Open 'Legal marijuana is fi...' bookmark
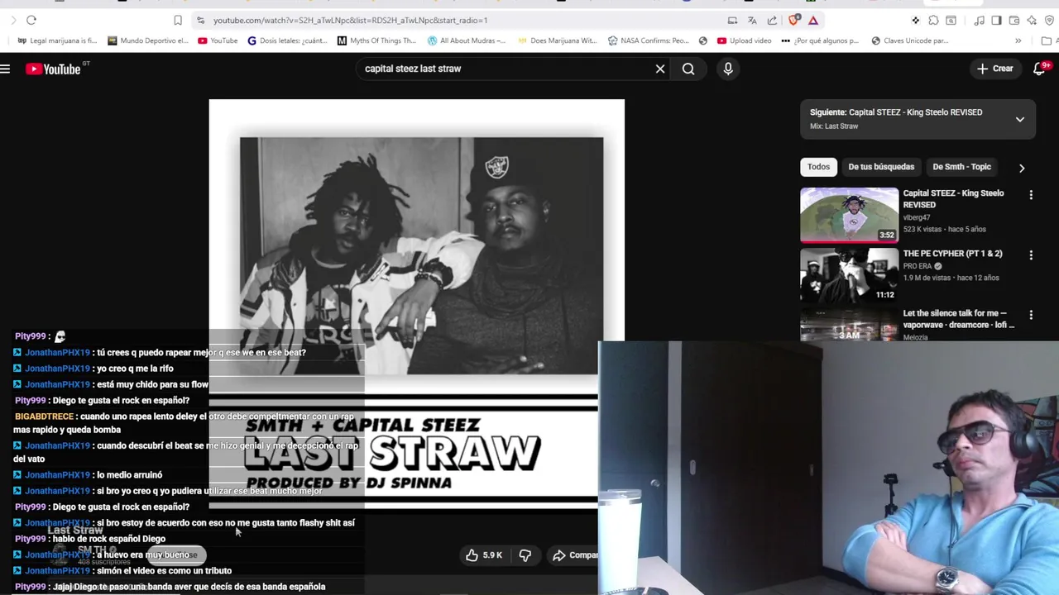The height and width of the screenshot is (595, 1059). click(57, 40)
